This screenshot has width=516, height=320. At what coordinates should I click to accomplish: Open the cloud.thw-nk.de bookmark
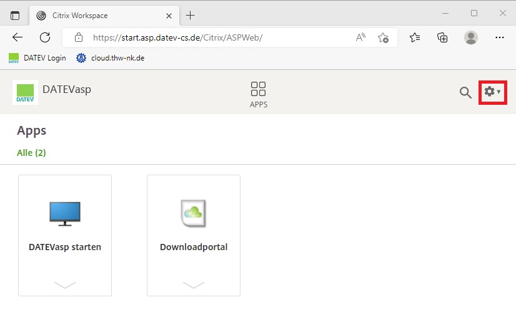coord(110,58)
